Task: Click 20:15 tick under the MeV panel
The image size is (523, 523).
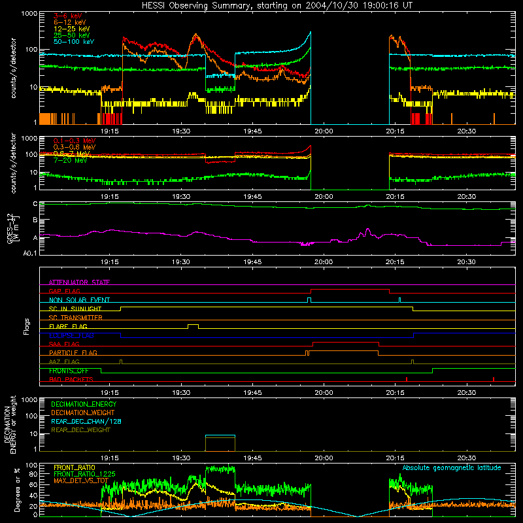Action: [395, 197]
